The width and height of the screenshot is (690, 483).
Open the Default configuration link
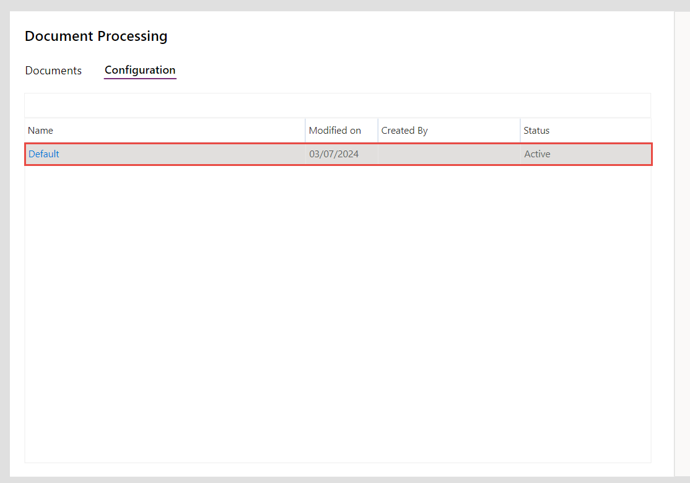coord(44,154)
